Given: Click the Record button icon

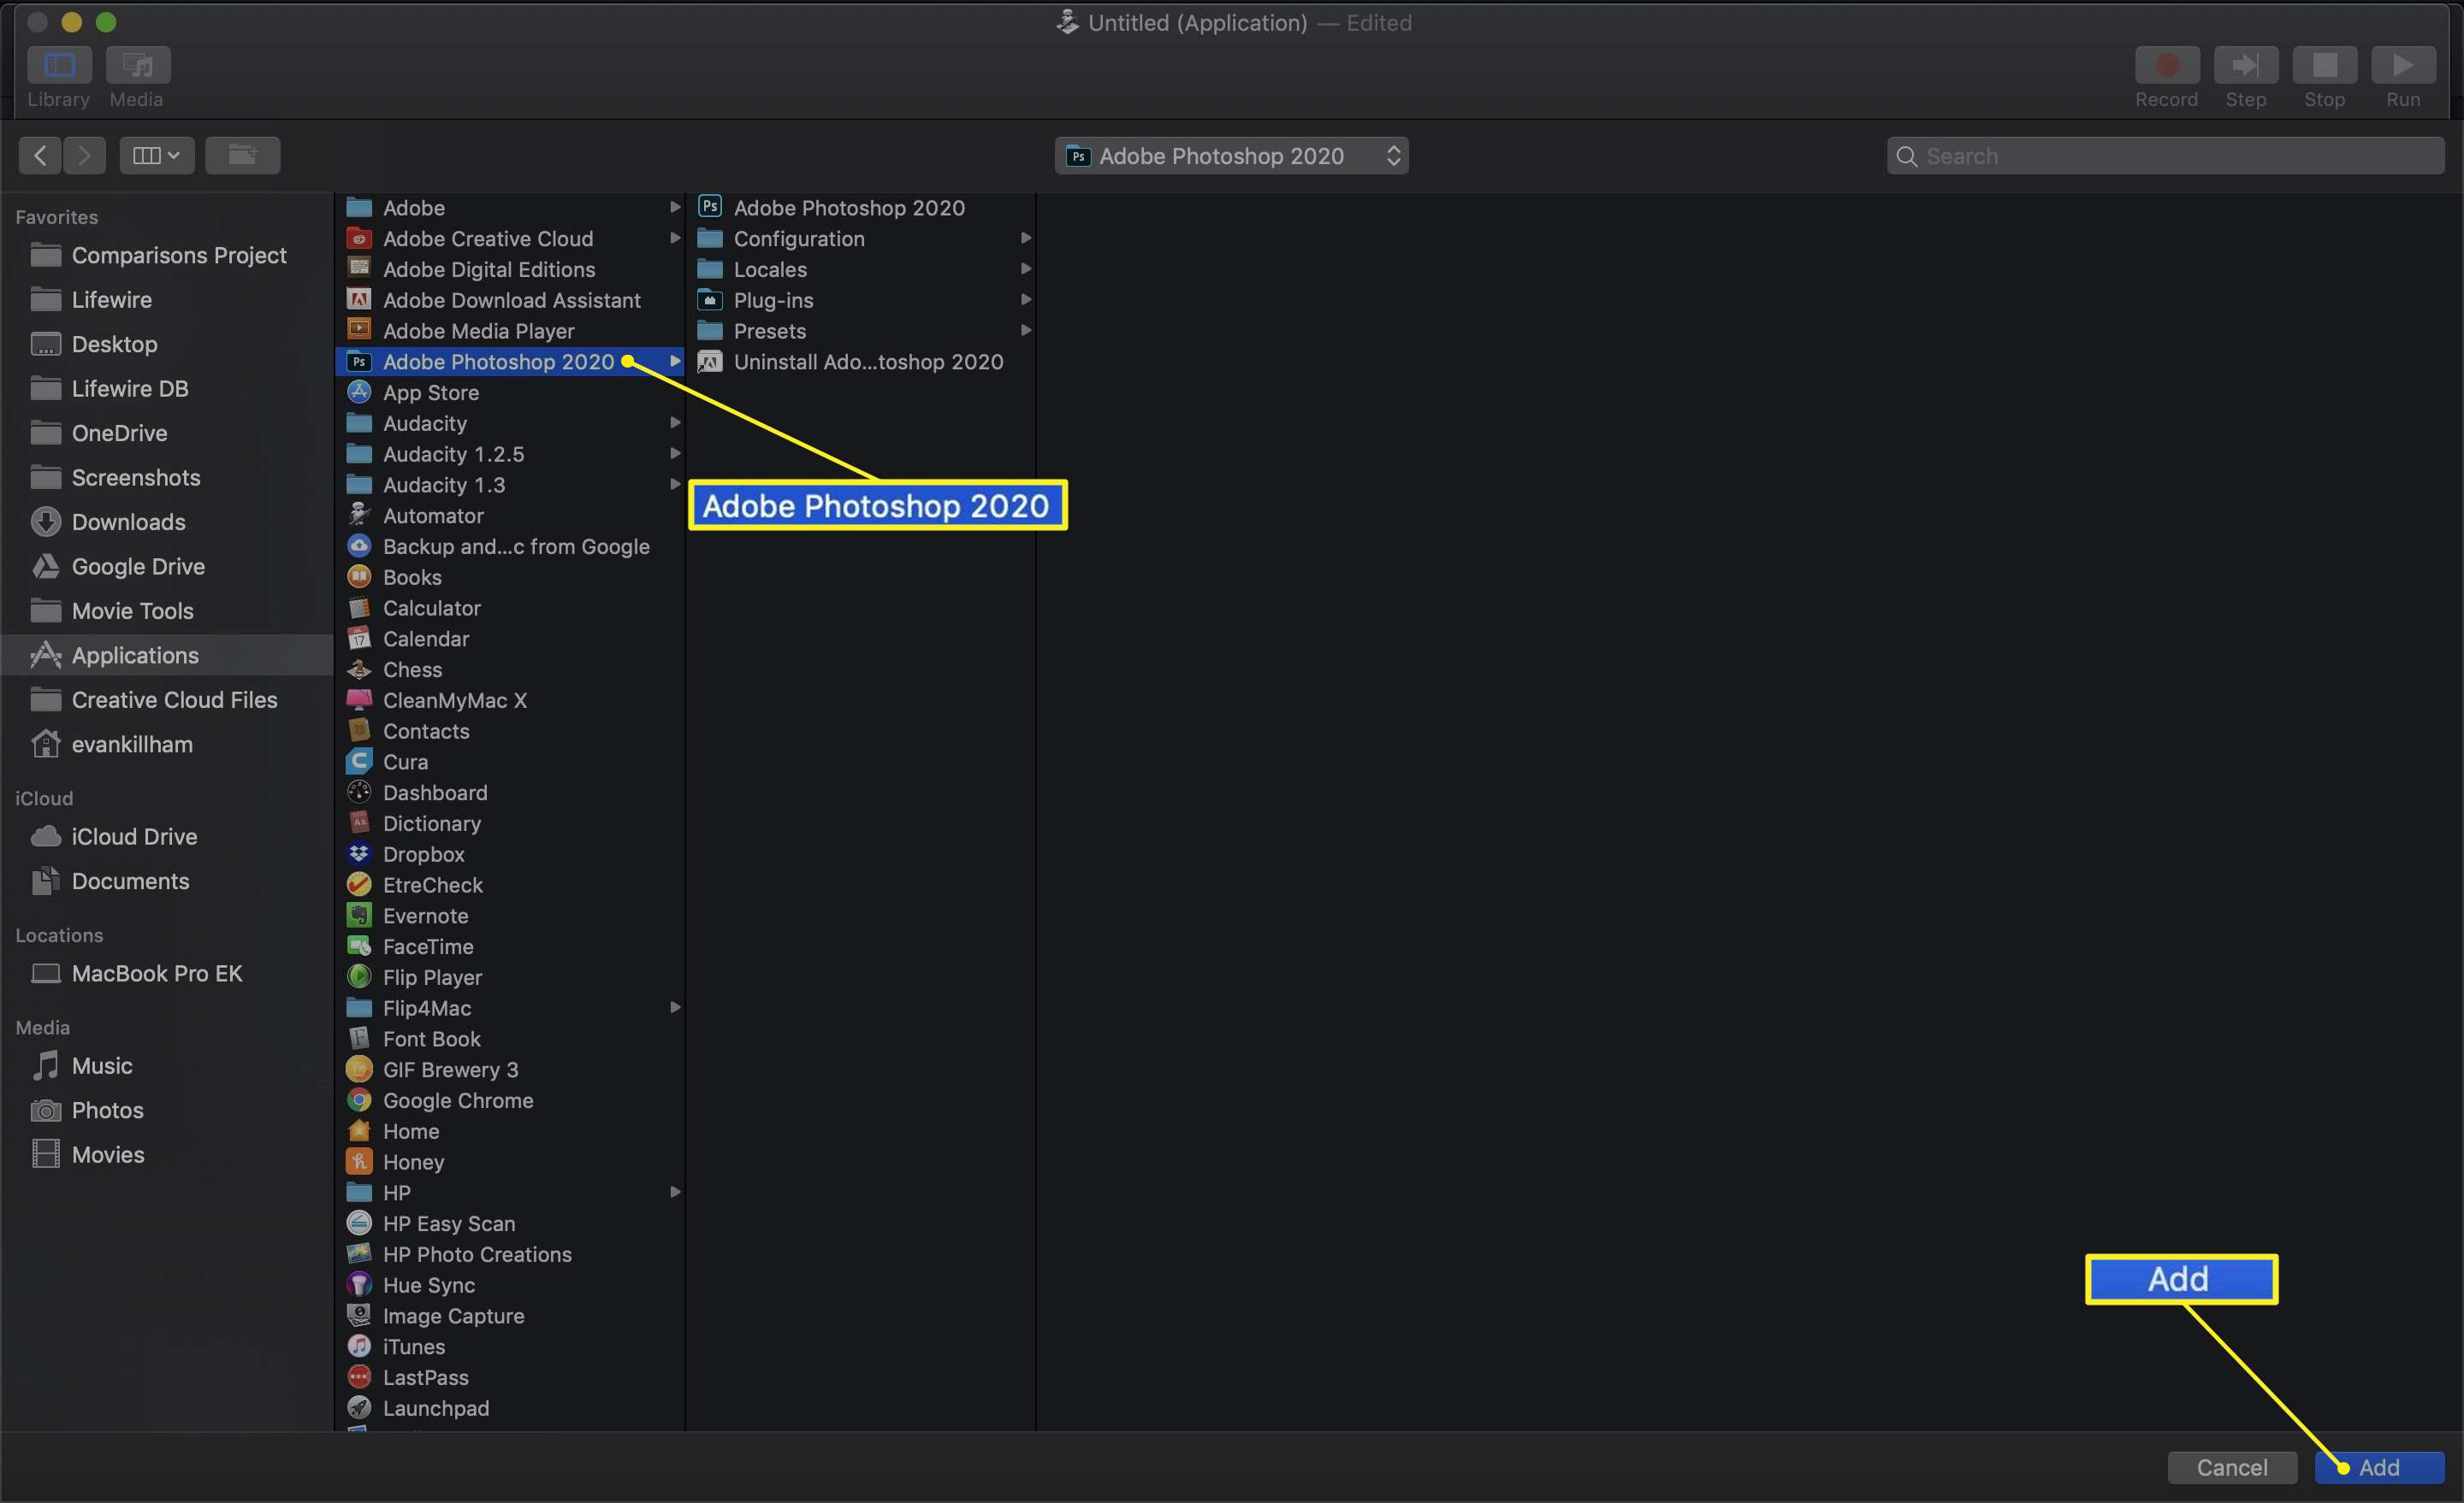Looking at the screenshot, I should (2166, 65).
